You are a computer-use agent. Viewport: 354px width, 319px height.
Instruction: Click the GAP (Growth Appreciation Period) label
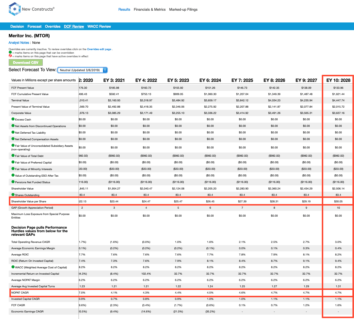tap(32, 208)
